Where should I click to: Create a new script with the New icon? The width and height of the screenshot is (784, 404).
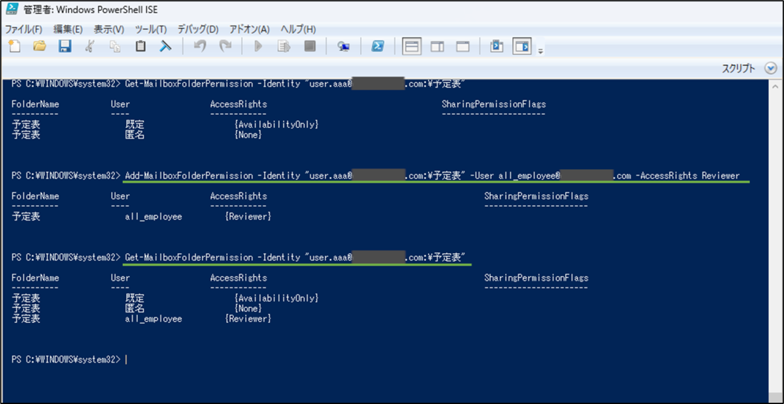click(14, 46)
